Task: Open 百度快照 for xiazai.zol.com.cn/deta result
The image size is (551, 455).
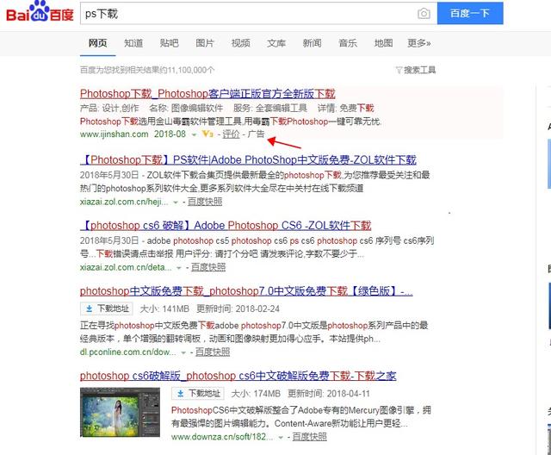Action: point(208,268)
